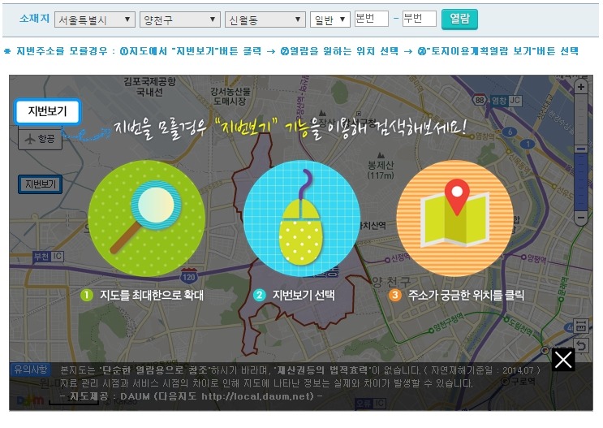Click the magnifying glass step icon
The image size is (603, 428).
(x=147, y=218)
